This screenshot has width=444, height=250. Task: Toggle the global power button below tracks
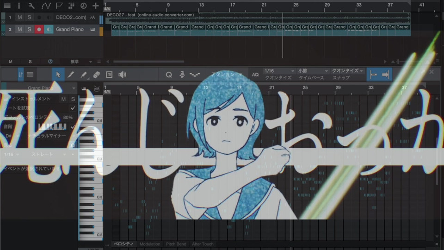pyautogui.click(x=50, y=61)
